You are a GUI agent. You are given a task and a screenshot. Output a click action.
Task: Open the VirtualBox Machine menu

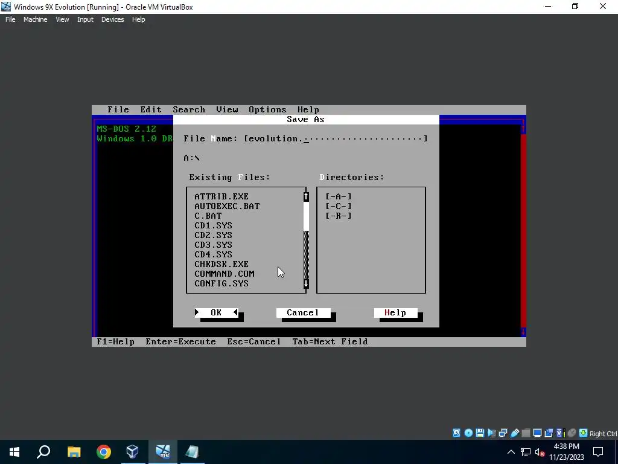point(36,19)
